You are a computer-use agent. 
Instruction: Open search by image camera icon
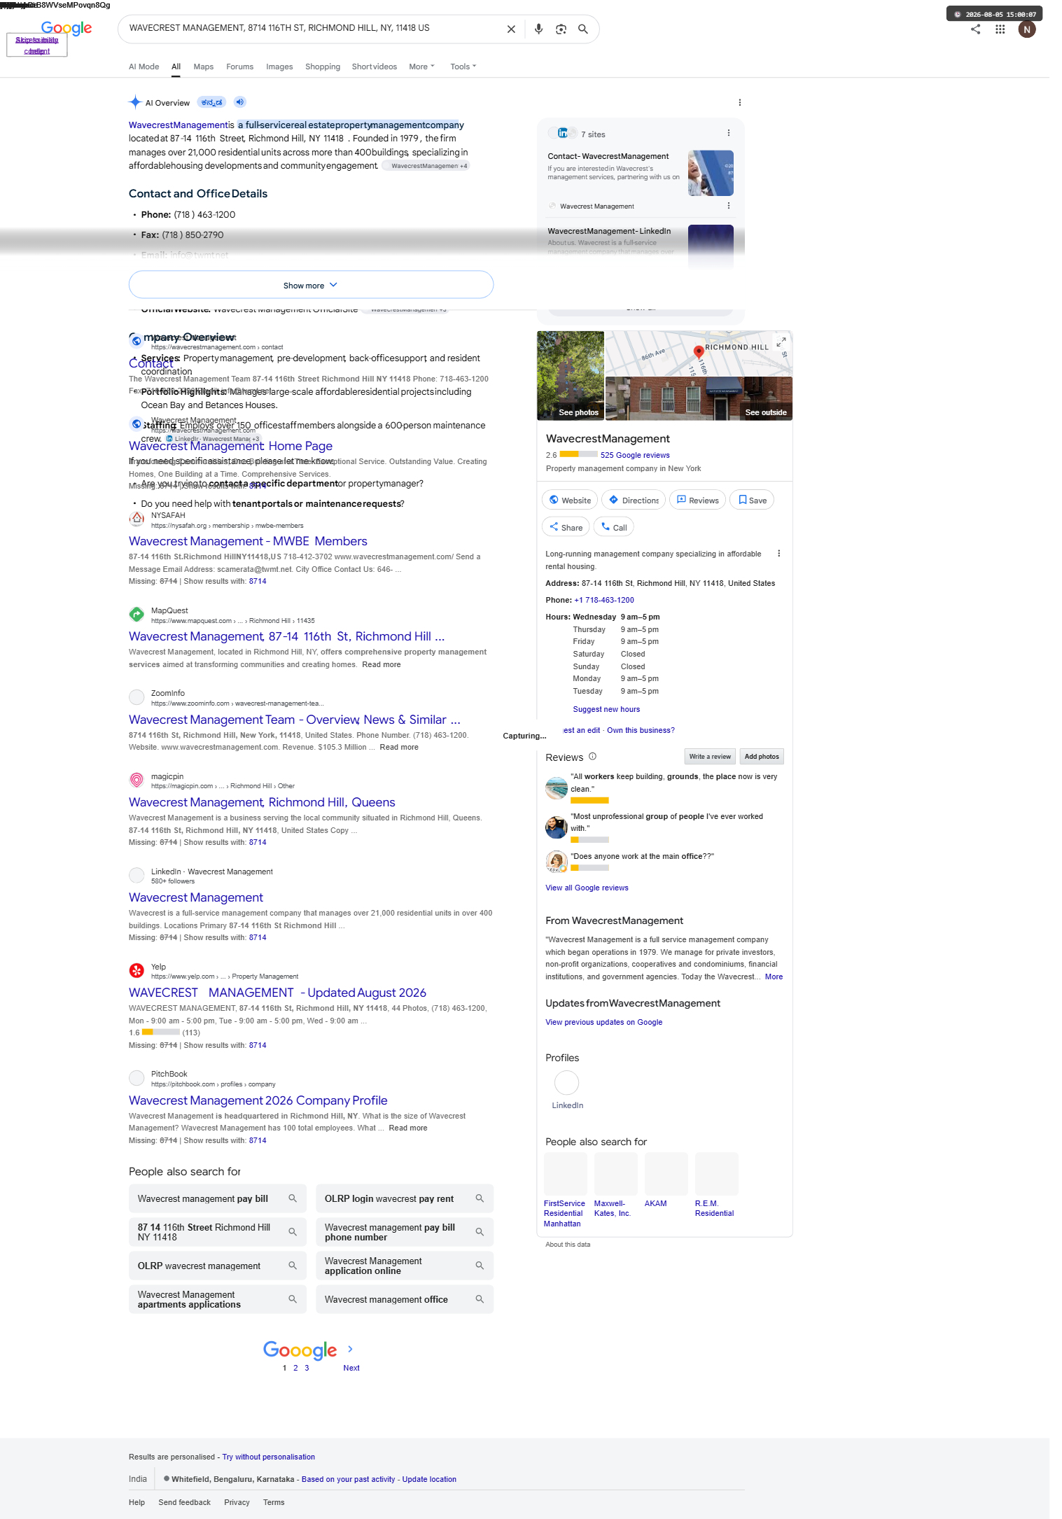561,29
